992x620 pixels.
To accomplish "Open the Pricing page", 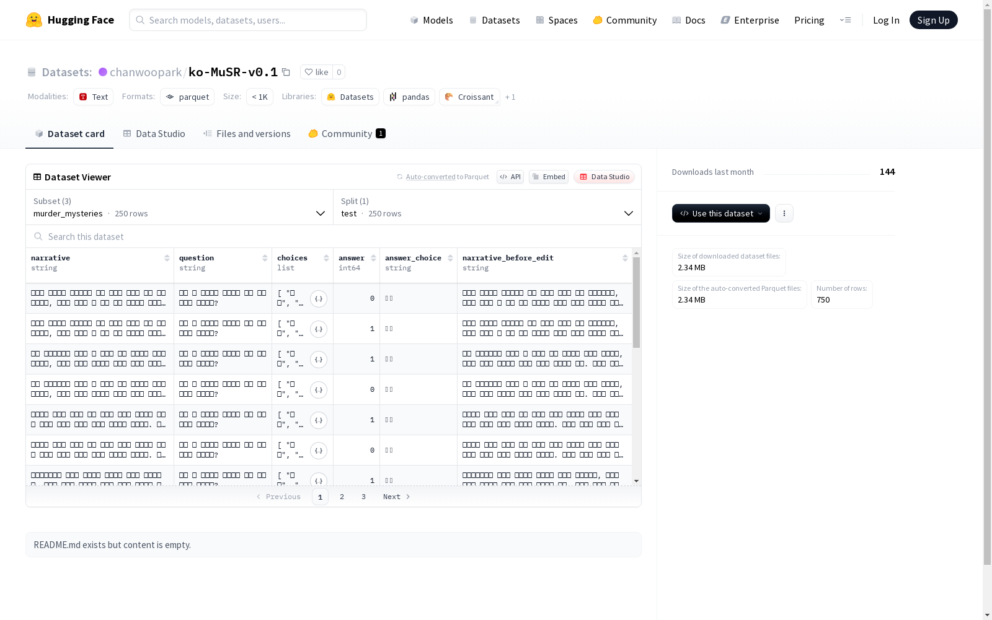I will pyautogui.click(x=809, y=20).
